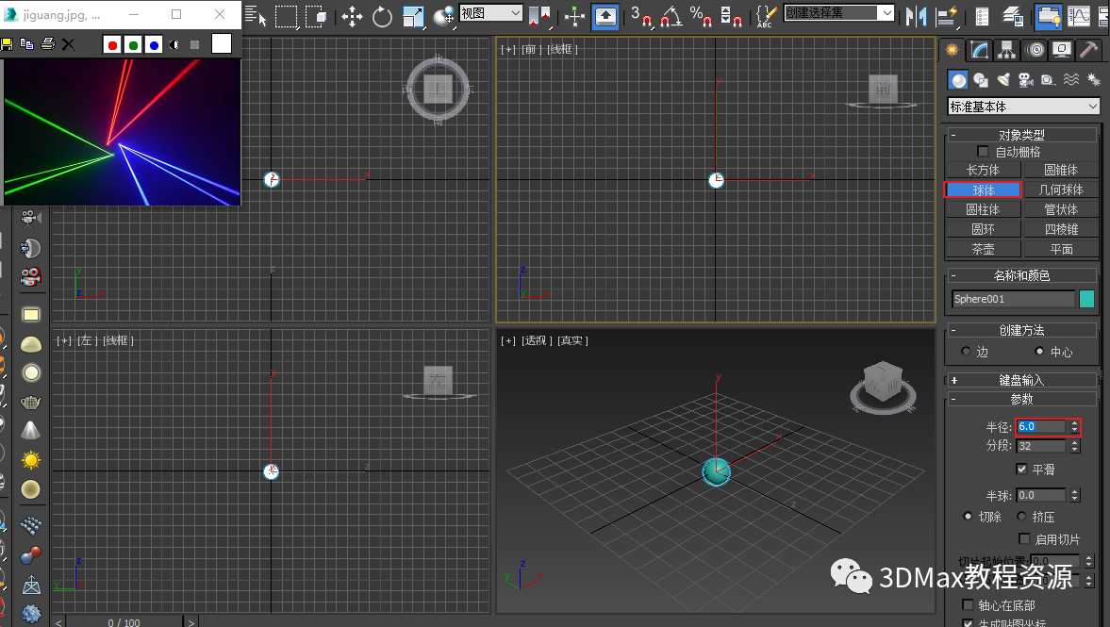The width and height of the screenshot is (1110, 627).
Task: Enable the 自动栅格 checkbox
Action: click(984, 152)
